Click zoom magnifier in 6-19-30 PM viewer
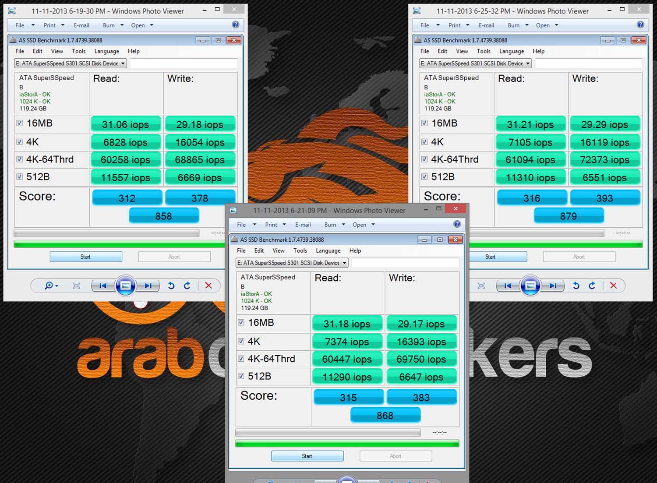657x483 pixels. coord(49,286)
